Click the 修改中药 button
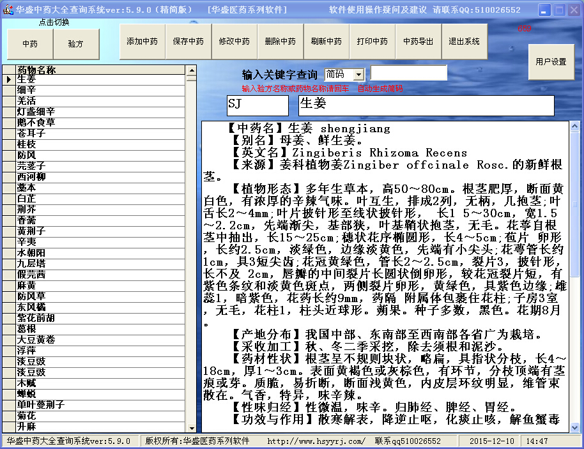This screenshot has height=449, width=584. [234, 42]
